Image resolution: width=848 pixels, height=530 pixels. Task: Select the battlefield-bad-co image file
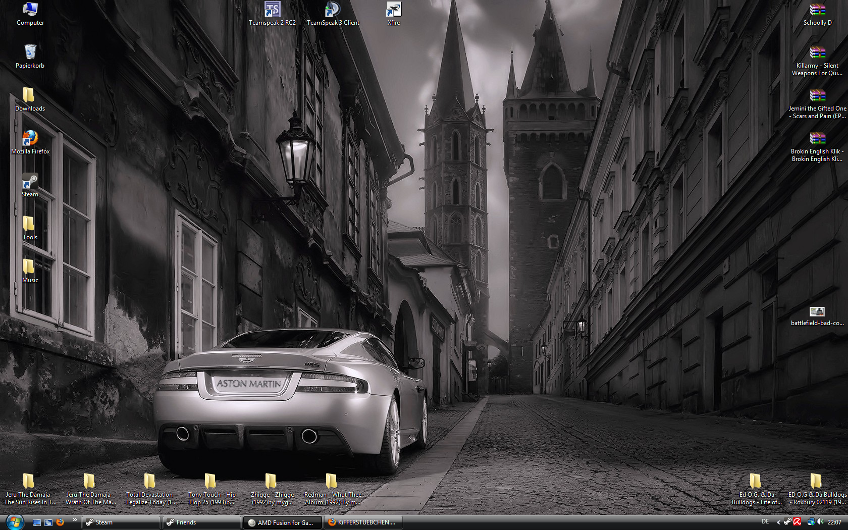[817, 316]
